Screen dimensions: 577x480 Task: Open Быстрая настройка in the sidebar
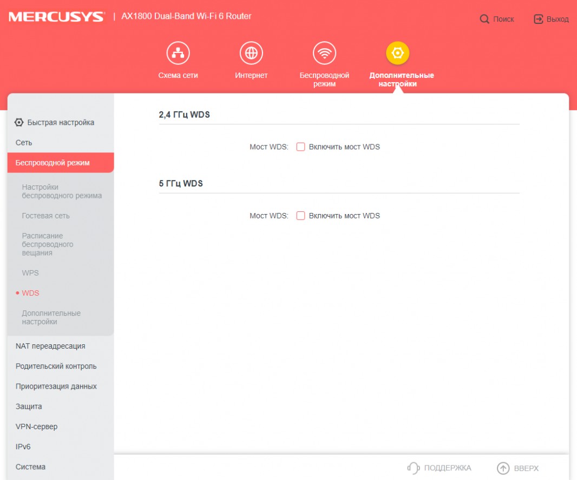[x=60, y=123]
